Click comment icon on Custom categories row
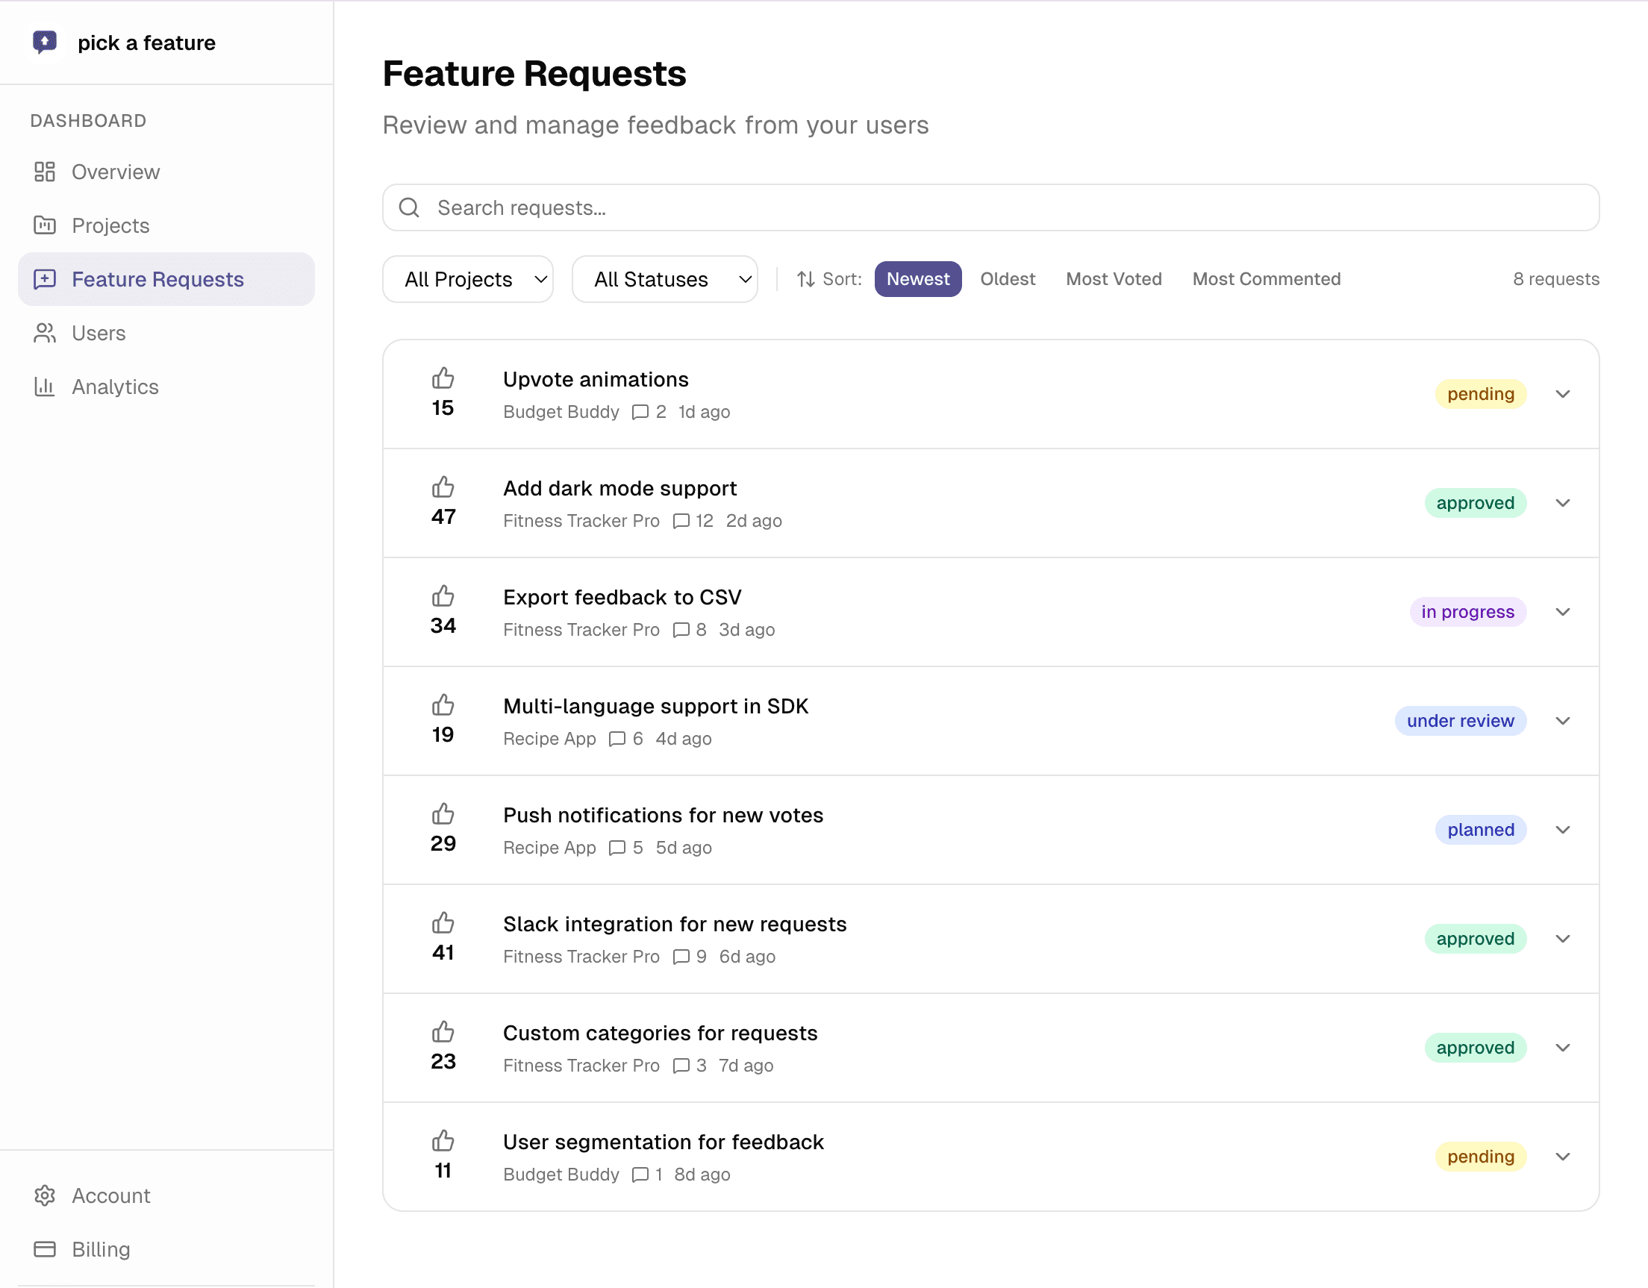 click(x=681, y=1066)
